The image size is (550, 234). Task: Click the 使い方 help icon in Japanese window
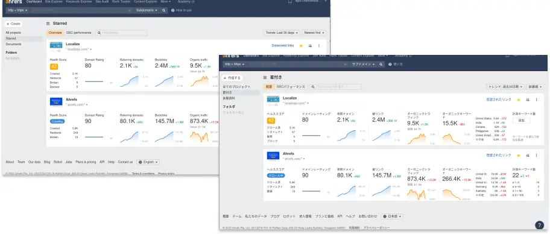(390, 64)
